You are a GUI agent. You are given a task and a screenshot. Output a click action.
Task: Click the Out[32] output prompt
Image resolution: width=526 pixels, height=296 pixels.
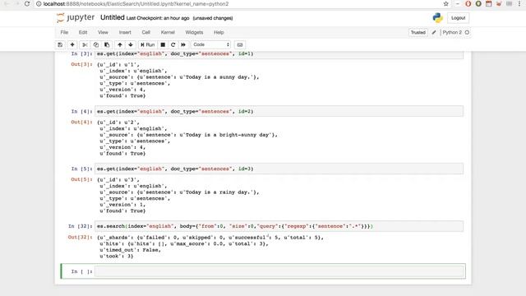coord(80,237)
